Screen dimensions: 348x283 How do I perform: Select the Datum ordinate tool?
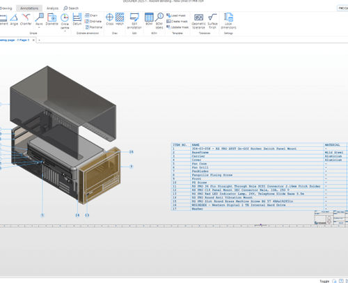click(77, 20)
